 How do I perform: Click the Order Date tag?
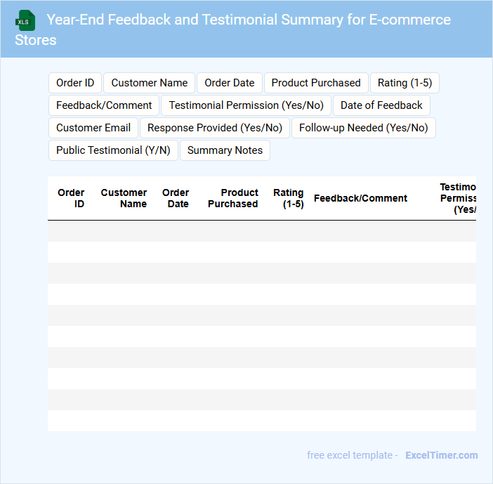coord(230,83)
